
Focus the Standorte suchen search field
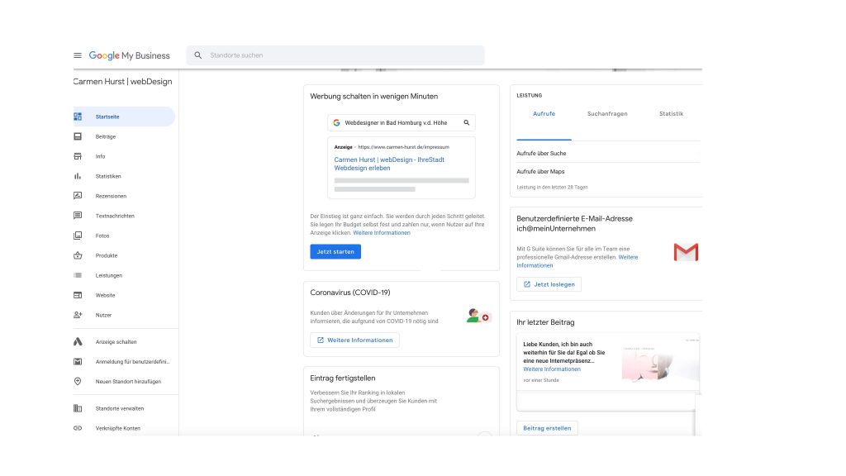(335, 55)
